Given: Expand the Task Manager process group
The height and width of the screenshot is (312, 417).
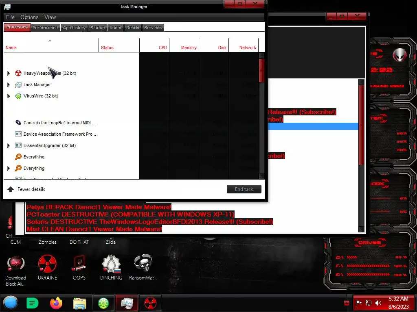Looking at the screenshot, I should 9,84.
